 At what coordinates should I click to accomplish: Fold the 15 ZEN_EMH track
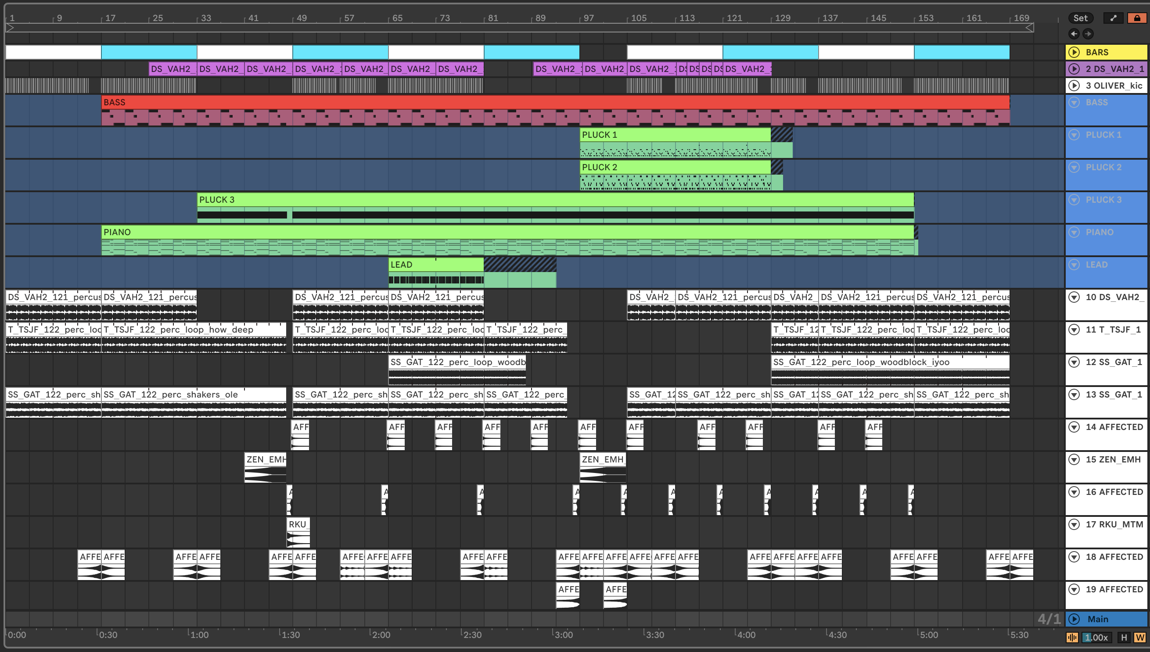pyautogui.click(x=1074, y=459)
